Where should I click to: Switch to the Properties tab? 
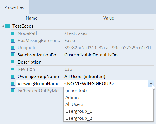14,7
